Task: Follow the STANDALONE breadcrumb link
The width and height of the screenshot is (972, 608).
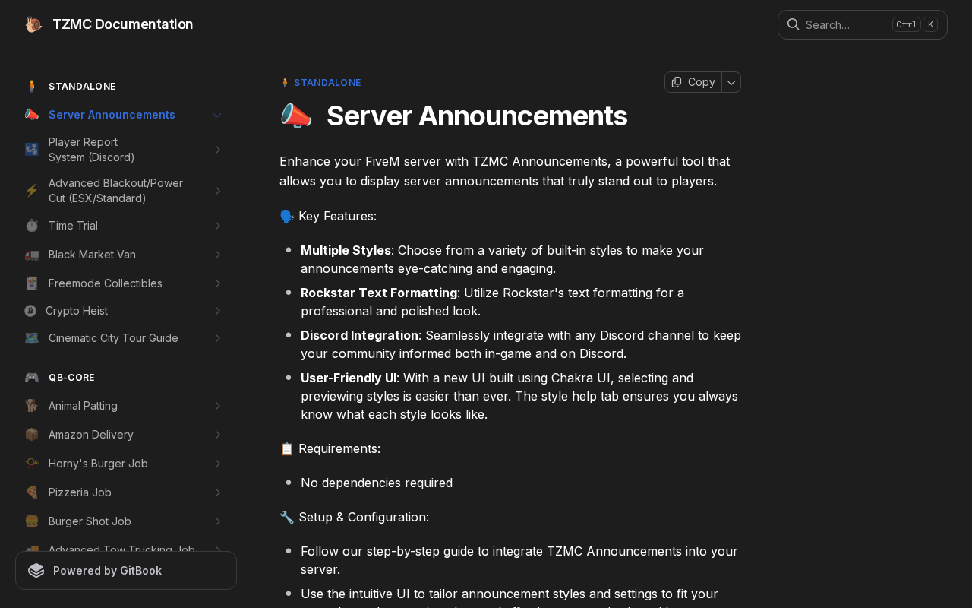Action: [327, 83]
